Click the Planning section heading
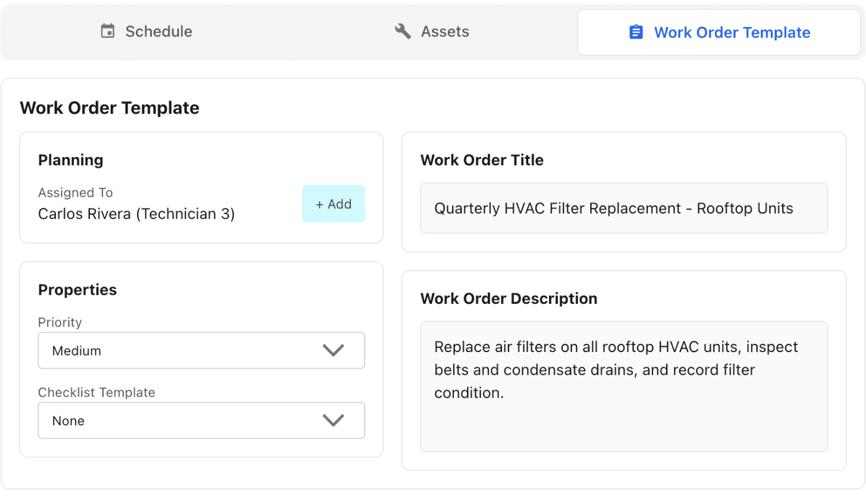866x496 pixels. (x=71, y=160)
